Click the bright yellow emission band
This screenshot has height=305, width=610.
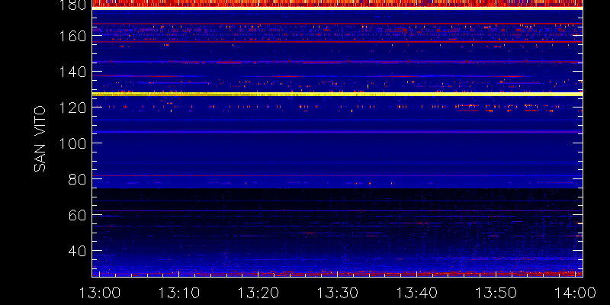337,94
